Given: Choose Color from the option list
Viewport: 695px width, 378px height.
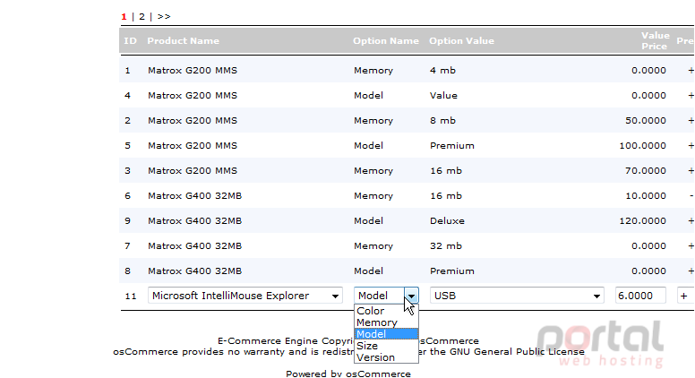Looking at the screenshot, I should click(x=386, y=311).
